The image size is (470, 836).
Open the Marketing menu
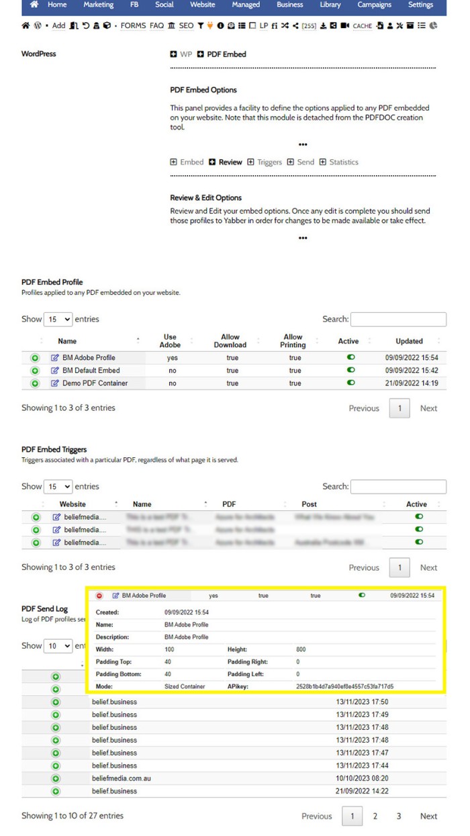pyautogui.click(x=98, y=5)
